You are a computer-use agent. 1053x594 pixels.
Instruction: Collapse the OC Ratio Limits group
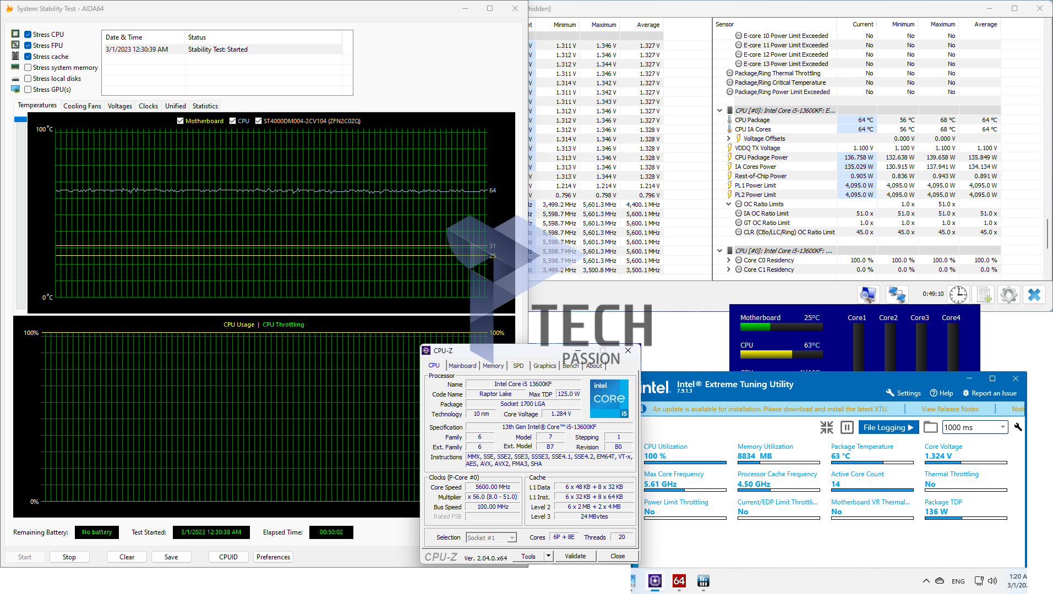tap(729, 204)
